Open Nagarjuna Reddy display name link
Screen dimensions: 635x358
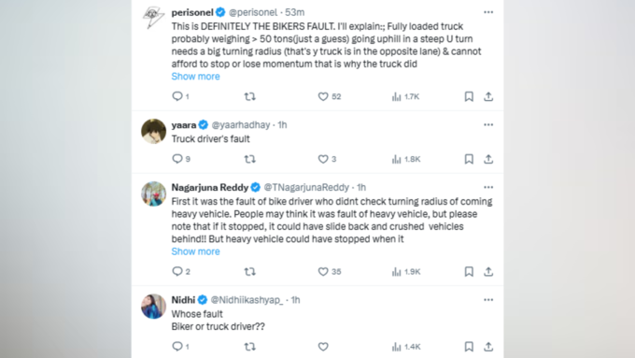click(210, 187)
